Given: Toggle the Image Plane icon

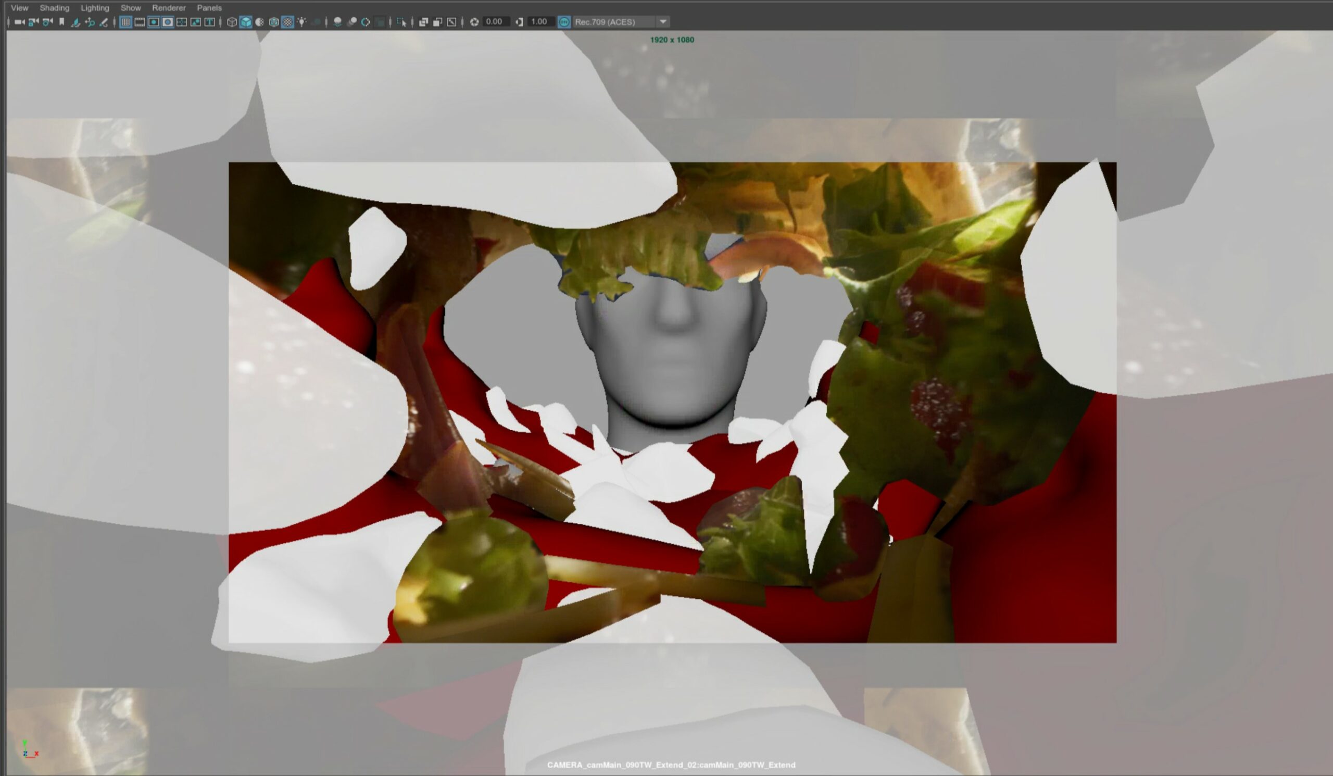Looking at the screenshot, I should click(76, 22).
